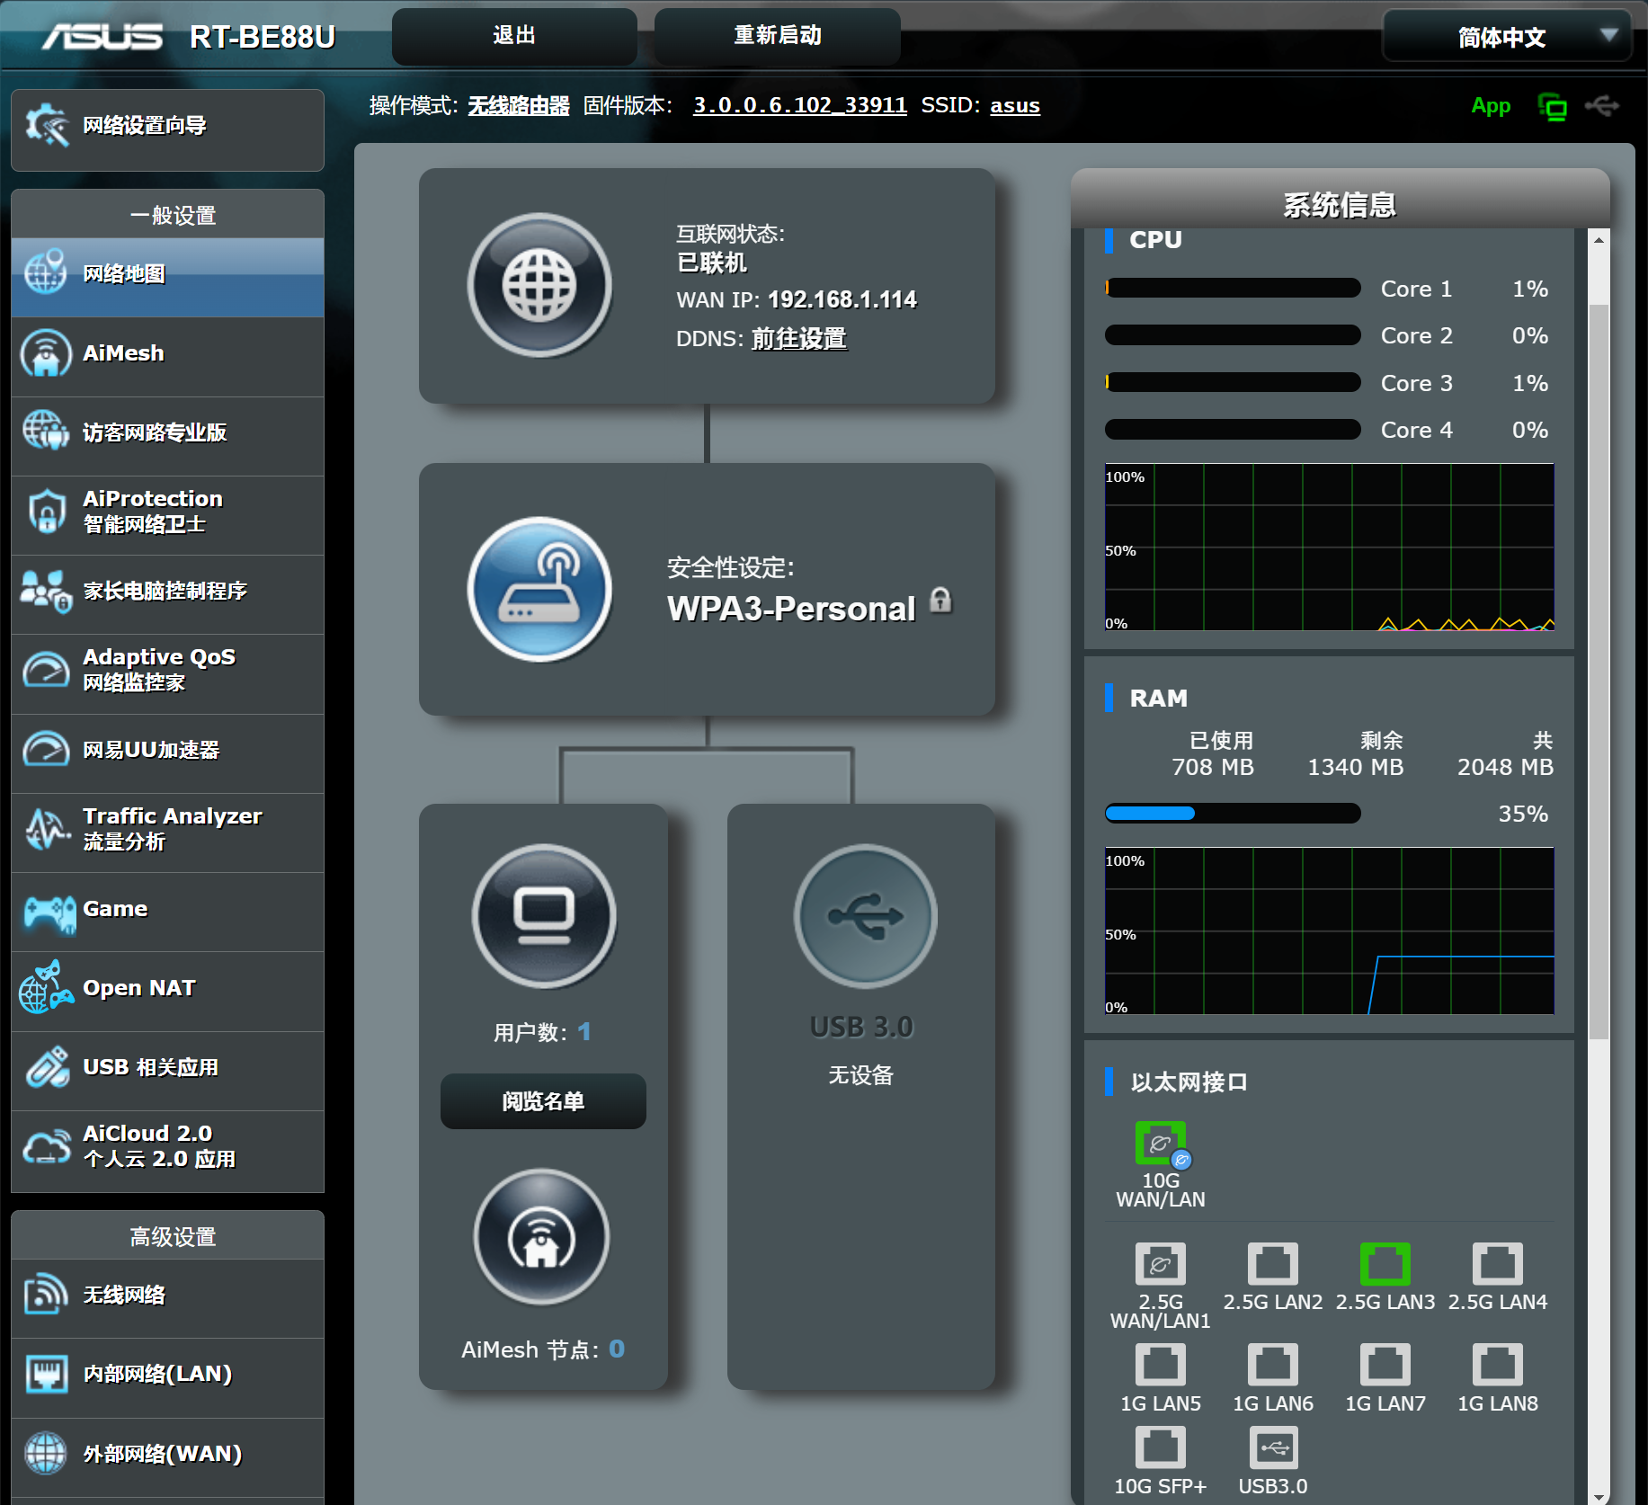Open the language dropdown 简体中文
1648x1505 pixels.
click(1506, 37)
